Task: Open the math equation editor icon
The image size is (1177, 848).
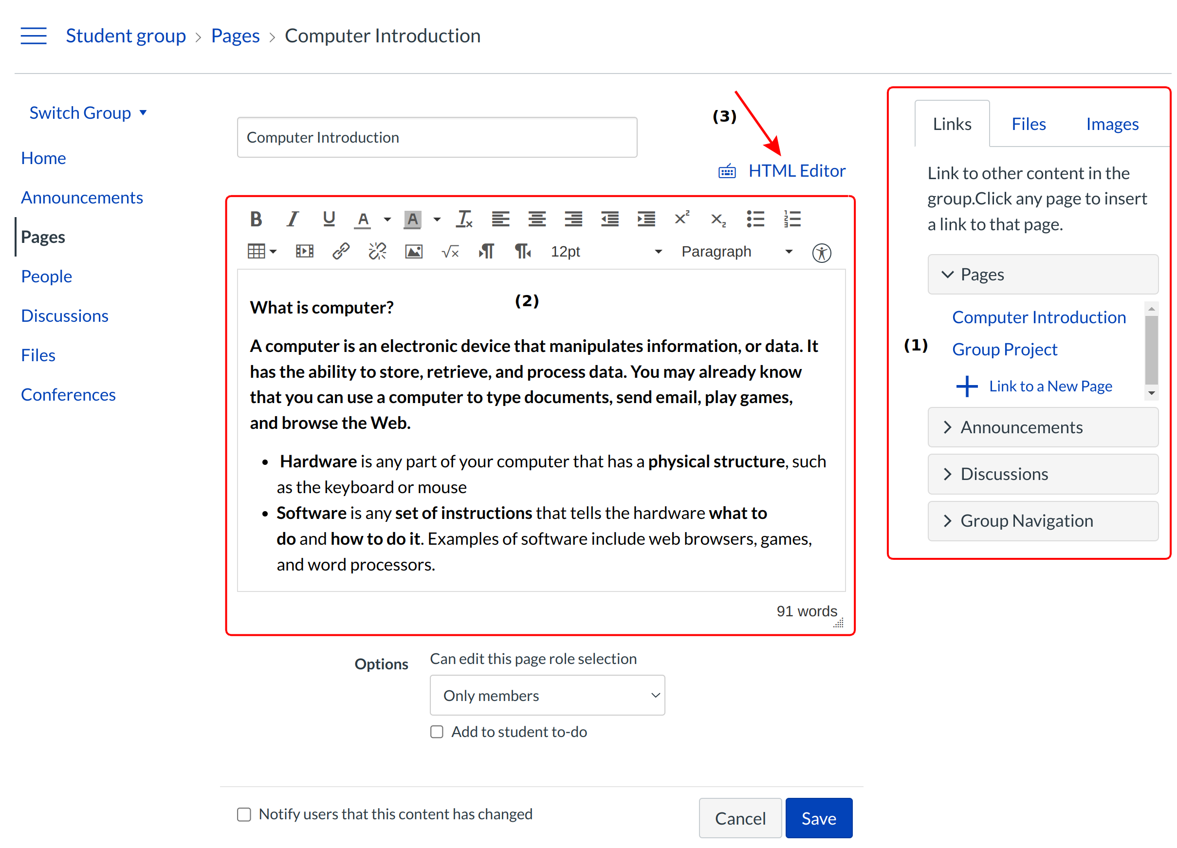Action: click(x=450, y=252)
